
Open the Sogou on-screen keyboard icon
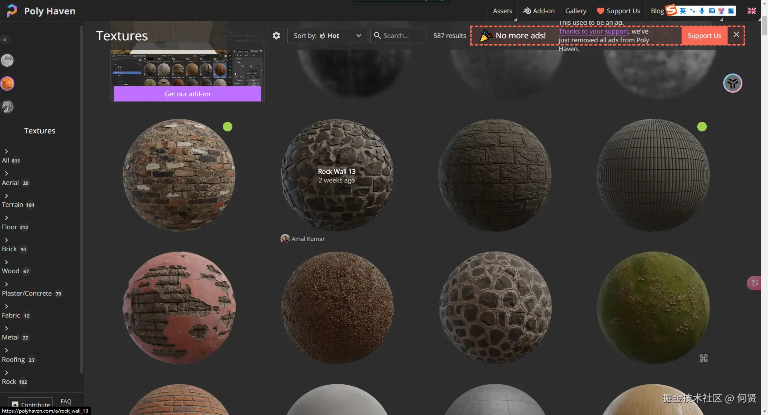tap(712, 10)
